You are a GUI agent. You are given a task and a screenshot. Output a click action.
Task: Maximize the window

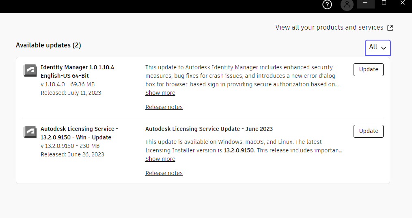pyautogui.click(x=384, y=3)
